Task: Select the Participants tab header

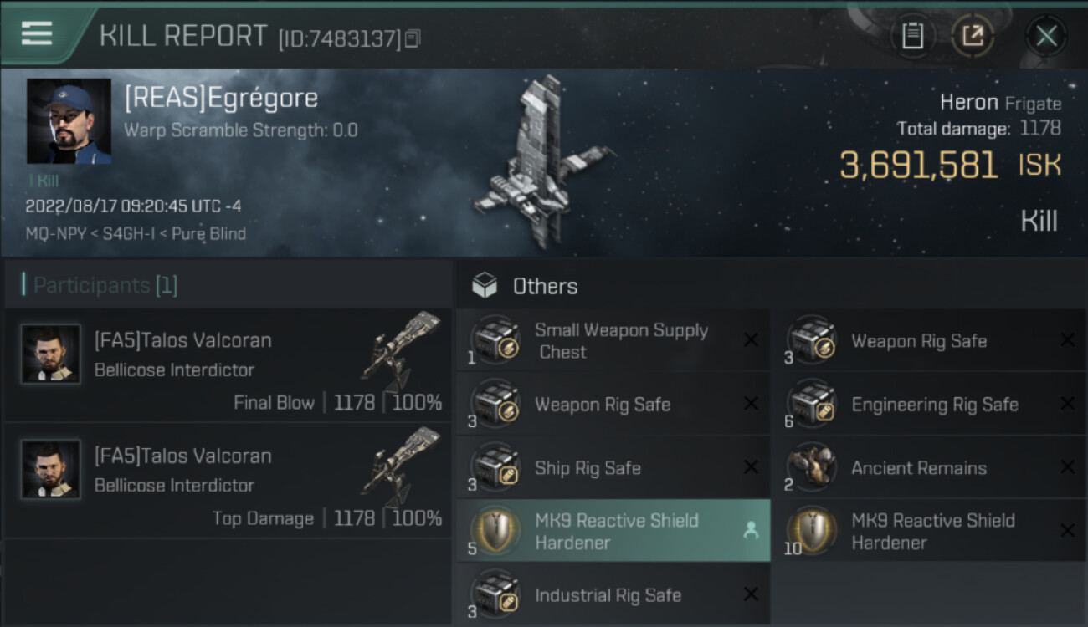Action: (105, 286)
